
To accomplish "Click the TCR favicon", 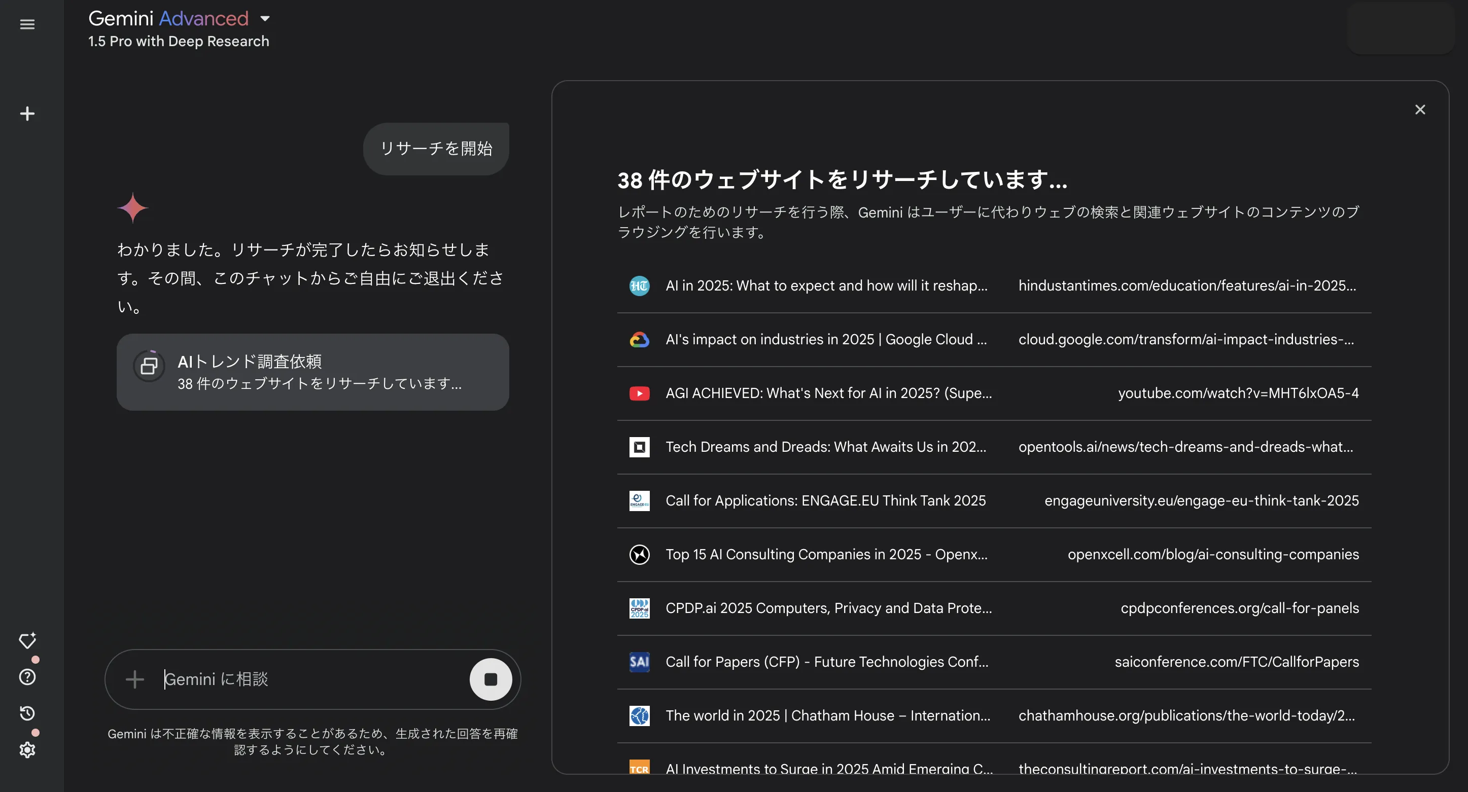I will (x=639, y=767).
